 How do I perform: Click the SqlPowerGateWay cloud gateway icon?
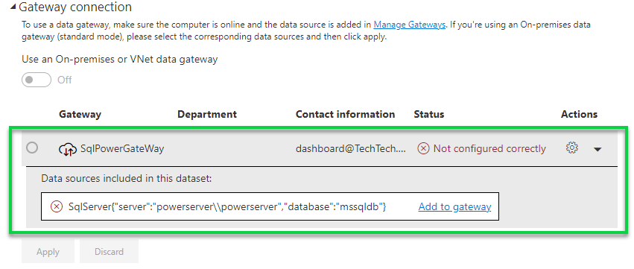tap(68, 149)
